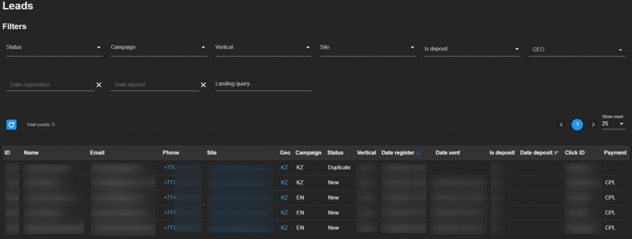The width and height of the screenshot is (632, 239).
Task: Click the Phone column header
Action: pyautogui.click(x=171, y=153)
